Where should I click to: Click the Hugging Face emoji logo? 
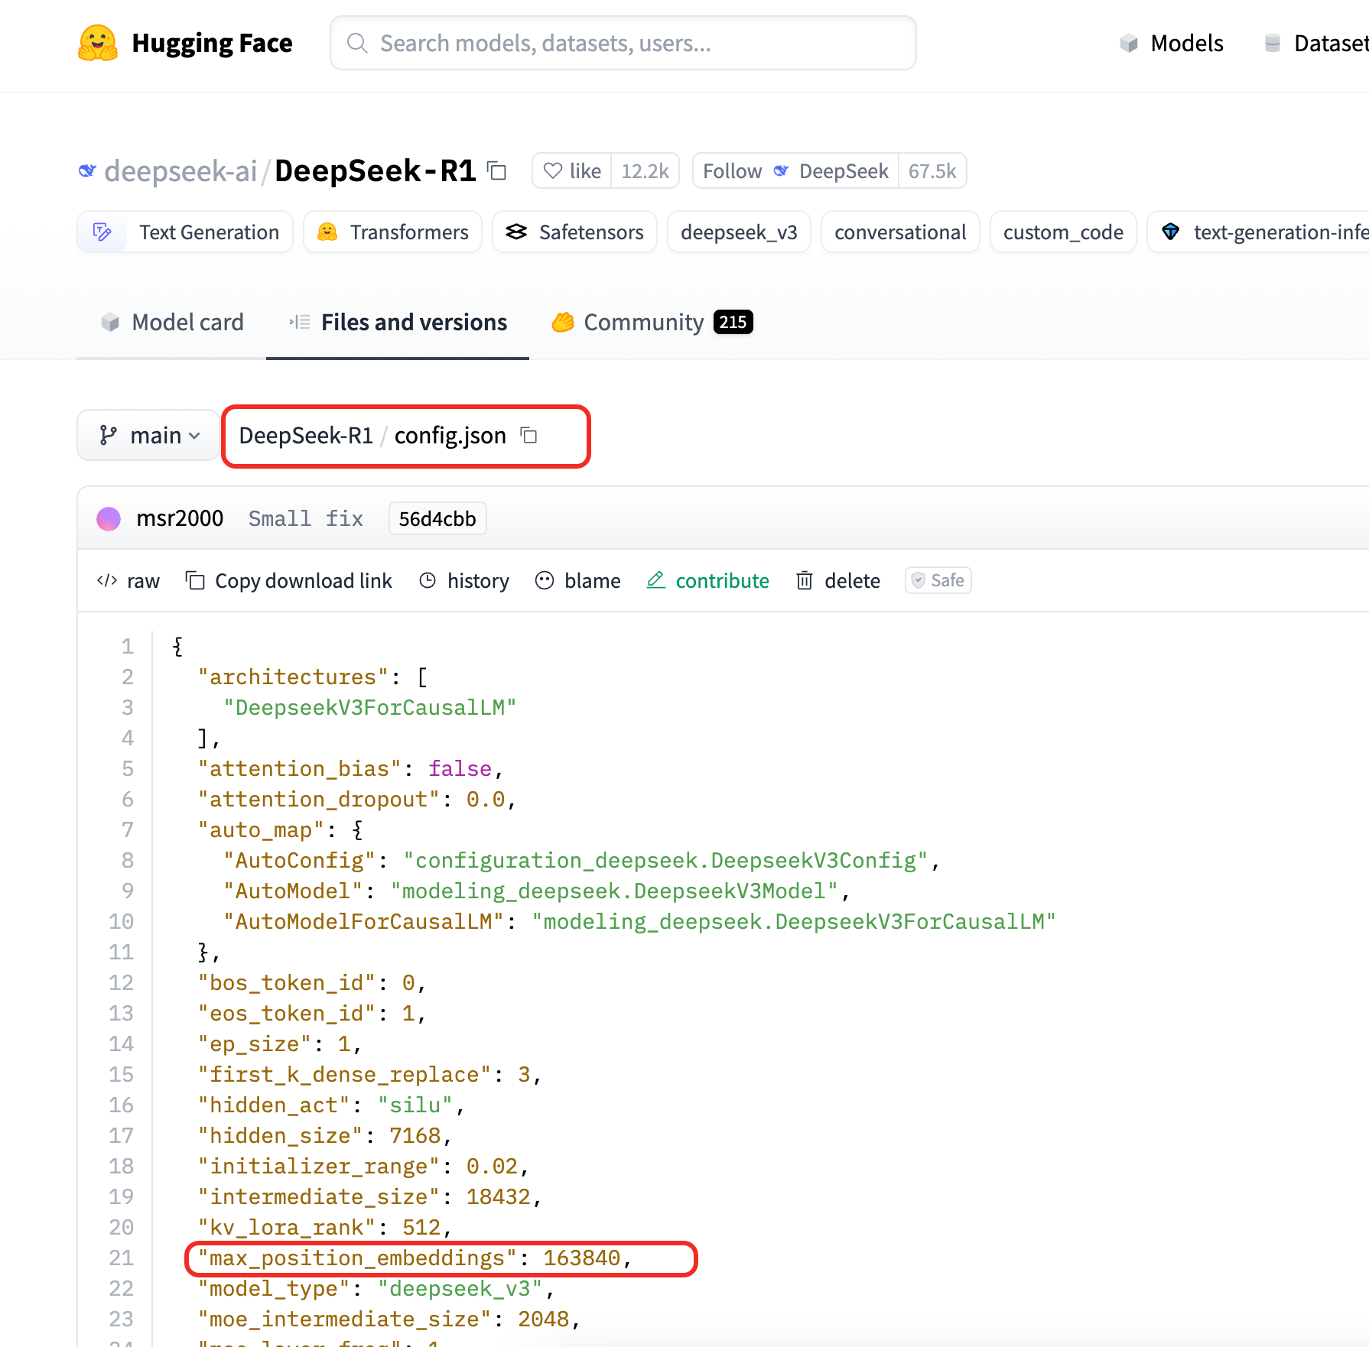[98, 43]
